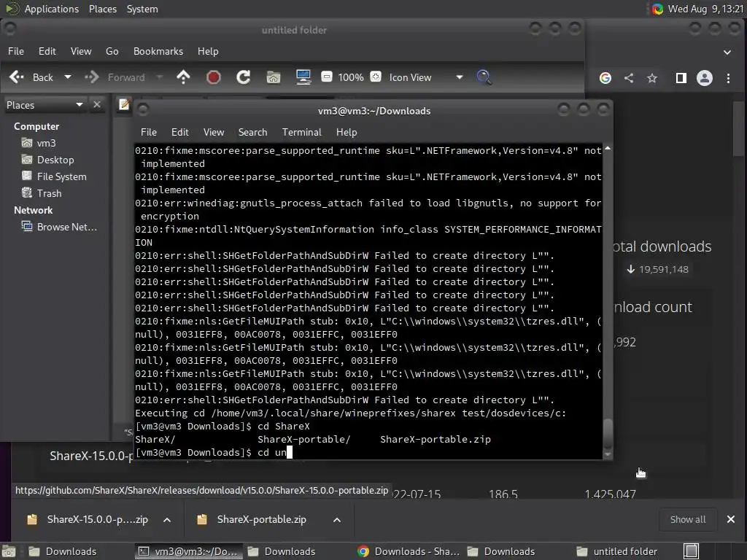Open terminal Edit menu

coord(180,132)
